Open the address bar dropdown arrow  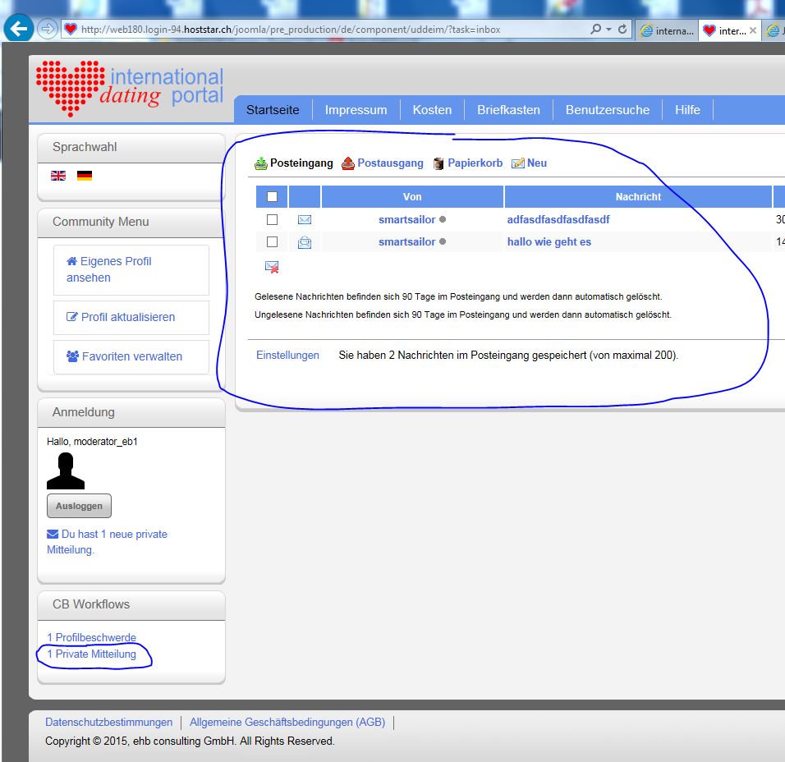tap(608, 29)
